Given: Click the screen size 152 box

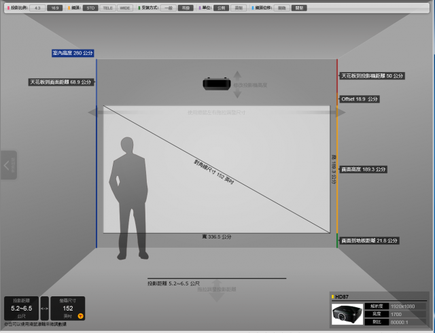Looking at the screenshot, I should point(68,309).
